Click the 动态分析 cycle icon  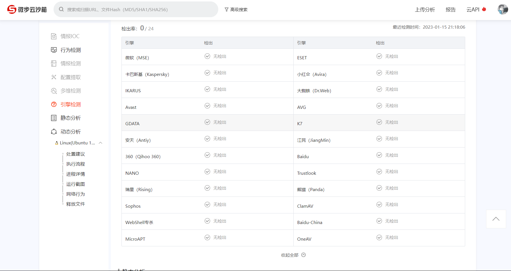coord(54,132)
